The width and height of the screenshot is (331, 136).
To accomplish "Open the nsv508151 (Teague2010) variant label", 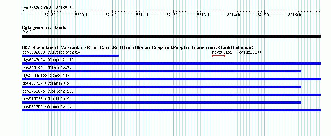I will pos(237,52).
